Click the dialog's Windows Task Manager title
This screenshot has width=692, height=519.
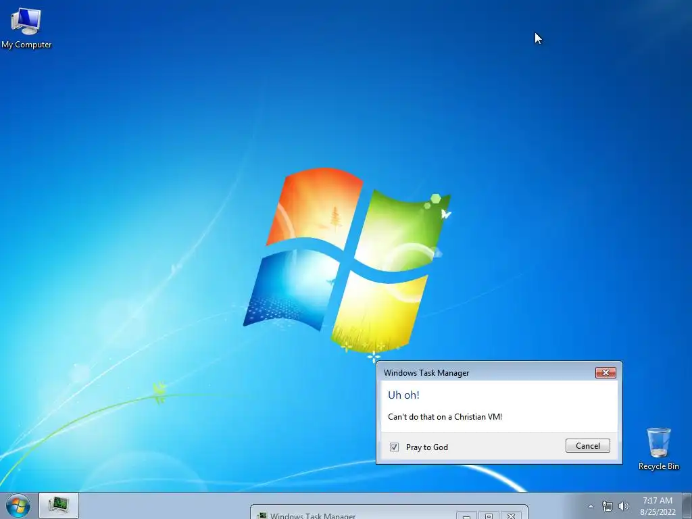pos(426,373)
